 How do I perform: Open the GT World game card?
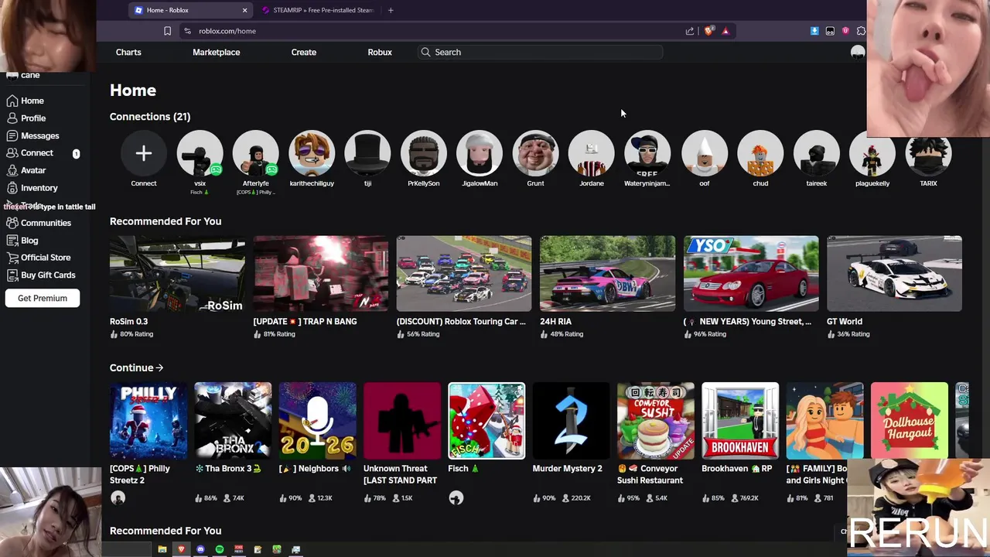click(x=894, y=274)
